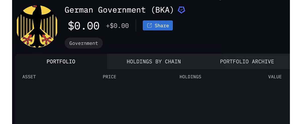
Task: Open the German eagle profile avatar
Action: pos(37,27)
